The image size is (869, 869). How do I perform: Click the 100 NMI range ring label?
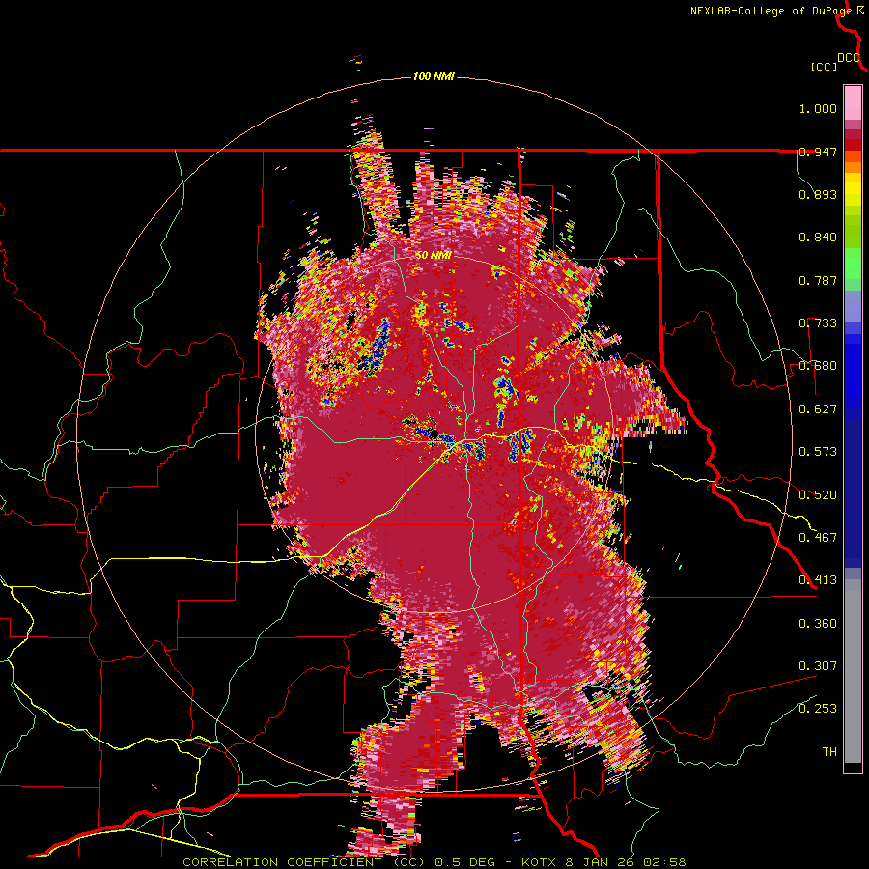click(x=434, y=76)
